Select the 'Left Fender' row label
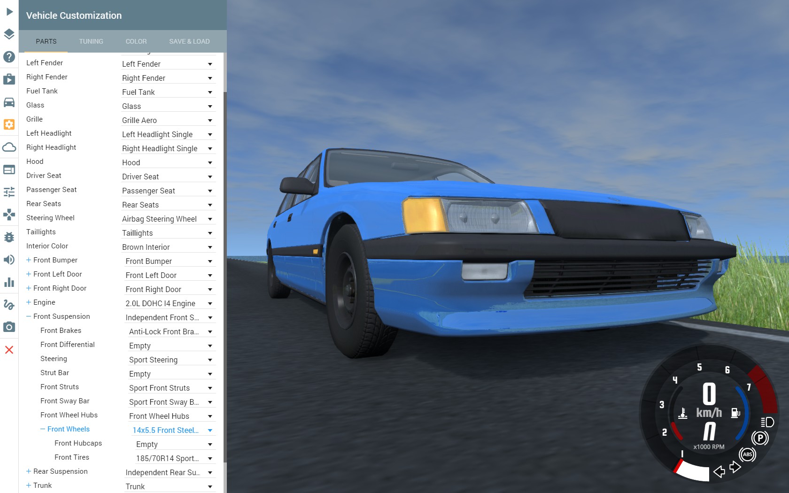 45,62
